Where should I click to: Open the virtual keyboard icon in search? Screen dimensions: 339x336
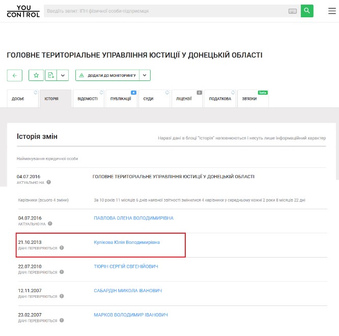pos(293,11)
